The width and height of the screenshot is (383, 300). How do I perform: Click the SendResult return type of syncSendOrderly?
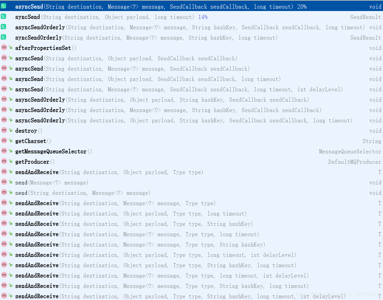(x=365, y=37)
